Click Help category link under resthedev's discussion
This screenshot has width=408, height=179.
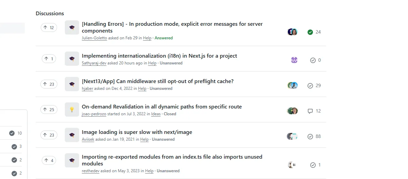(149, 171)
